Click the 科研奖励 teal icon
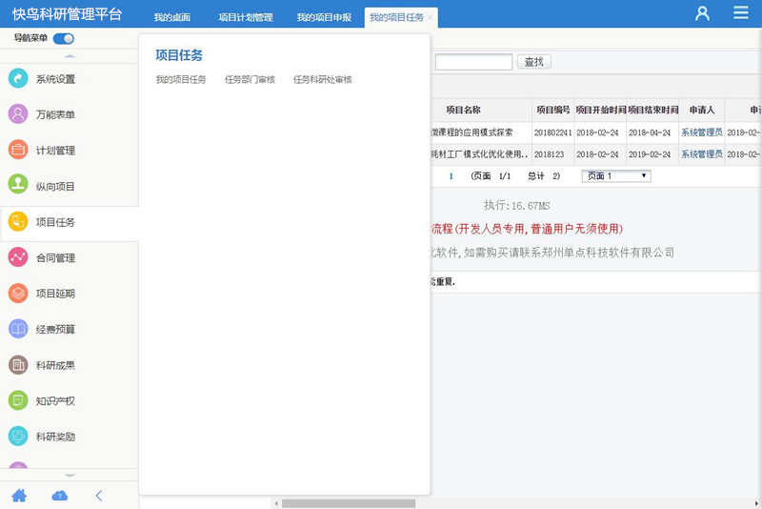 coord(18,436)
